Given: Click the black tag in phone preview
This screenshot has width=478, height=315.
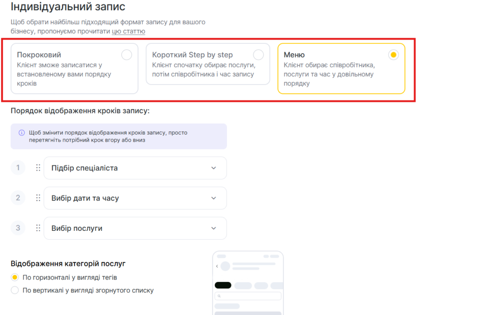Looking at the screenshot, I should [x=223, y=285].
